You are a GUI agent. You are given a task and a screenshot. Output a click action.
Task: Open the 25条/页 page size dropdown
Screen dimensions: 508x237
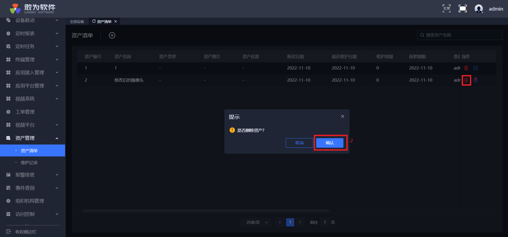256,222
